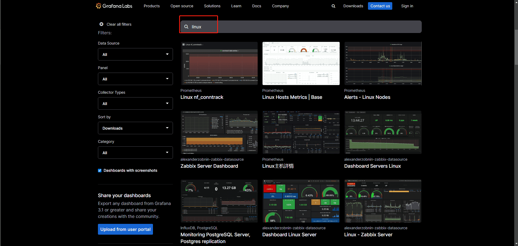518x246 pixels.
Task: Open the Solutions menu
Action: [x=212, y=6]
